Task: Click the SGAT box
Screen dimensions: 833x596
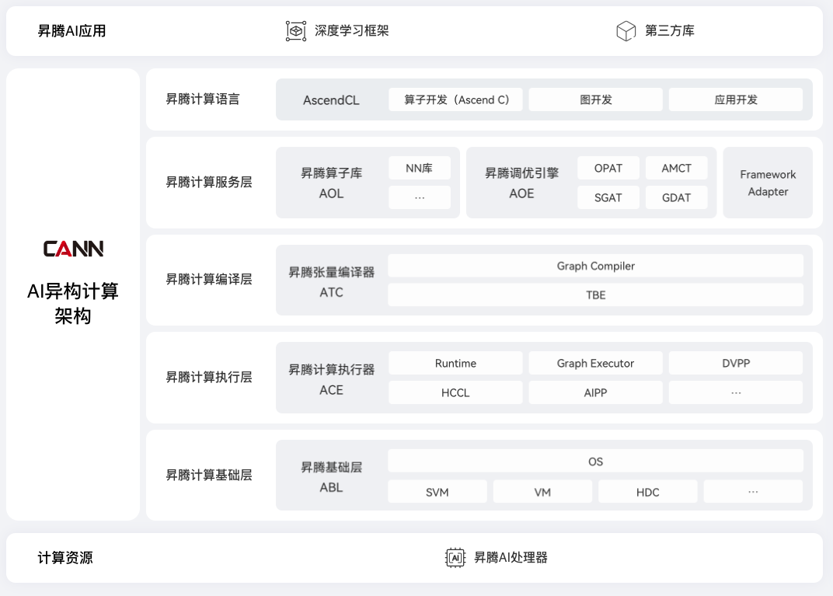Action: click(608, 197)
